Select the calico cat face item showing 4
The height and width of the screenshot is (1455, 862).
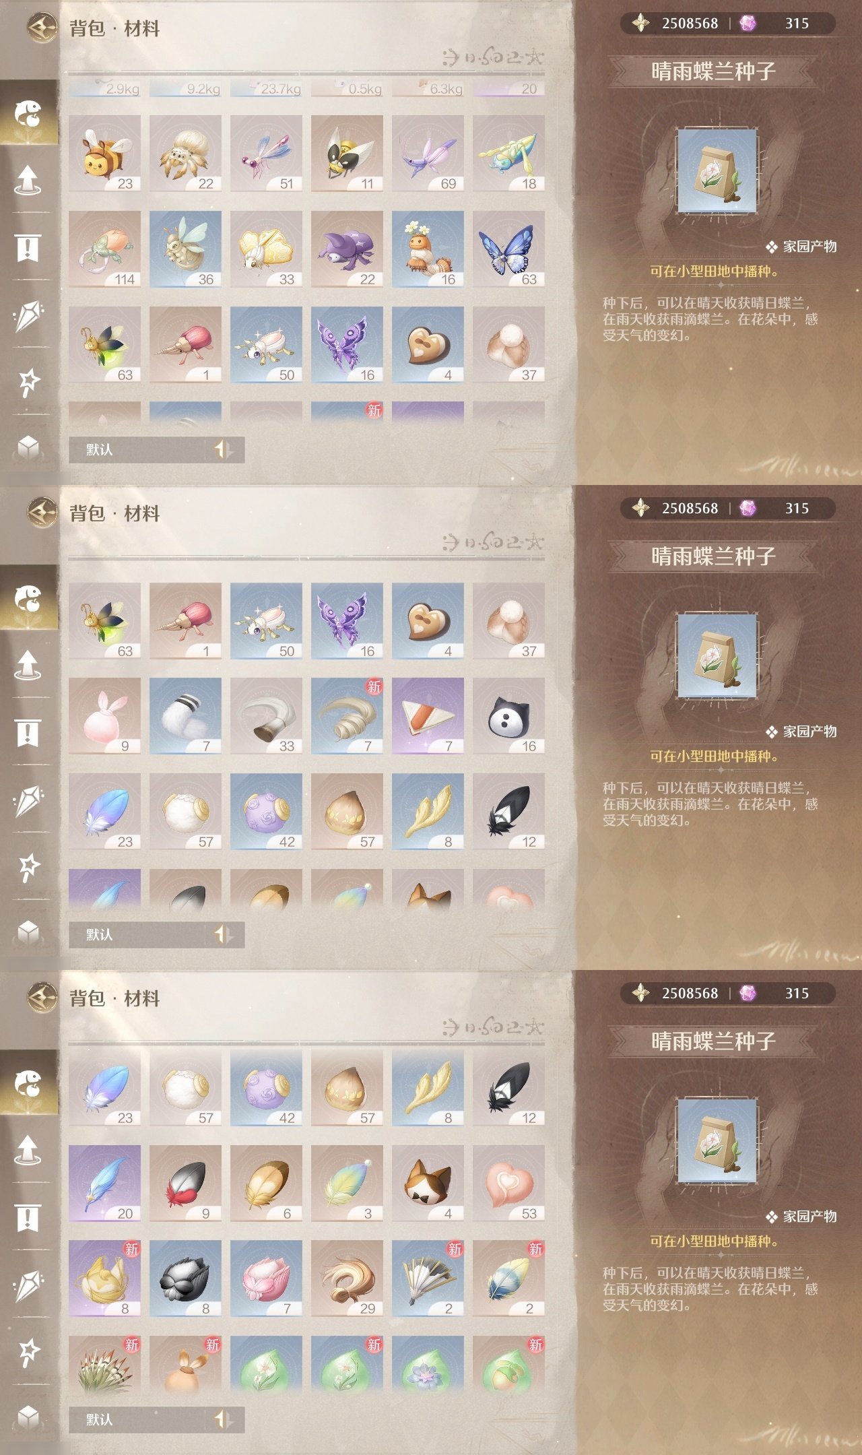pyautogui.click(x=428, y=1184)
